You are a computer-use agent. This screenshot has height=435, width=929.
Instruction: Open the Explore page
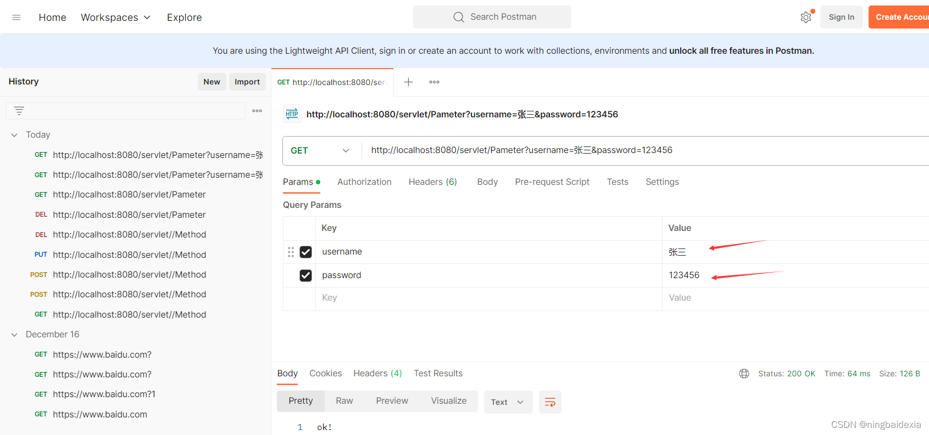(185, 18)
